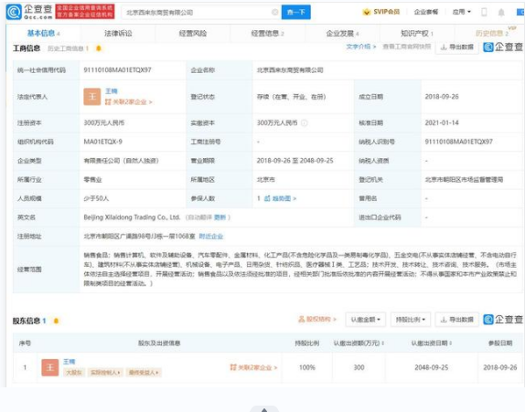Switch to the 历史信息 VIP tab
This screenshot has height=412, width=525.
click(x=491, y=33)
